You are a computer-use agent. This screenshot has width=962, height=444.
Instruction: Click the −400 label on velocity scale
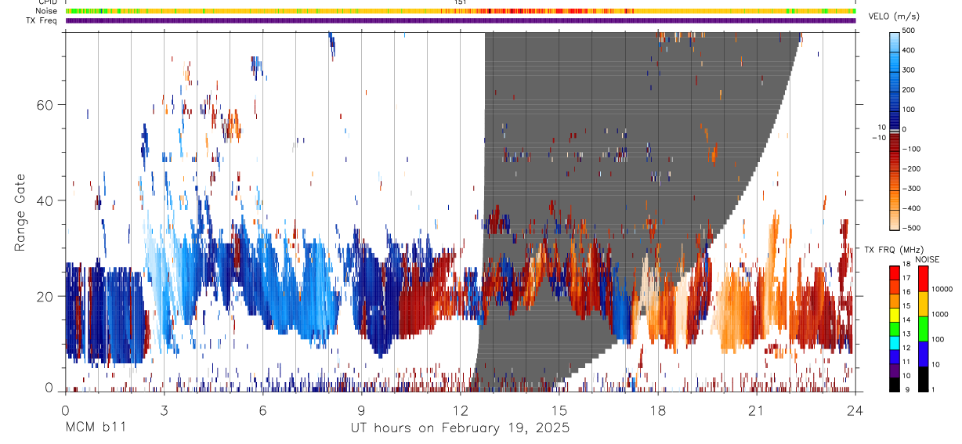pos(911,209)
